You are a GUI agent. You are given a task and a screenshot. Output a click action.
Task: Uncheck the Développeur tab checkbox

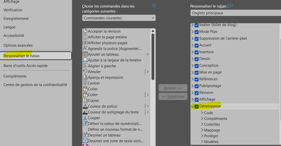click(x=197, y=107)
